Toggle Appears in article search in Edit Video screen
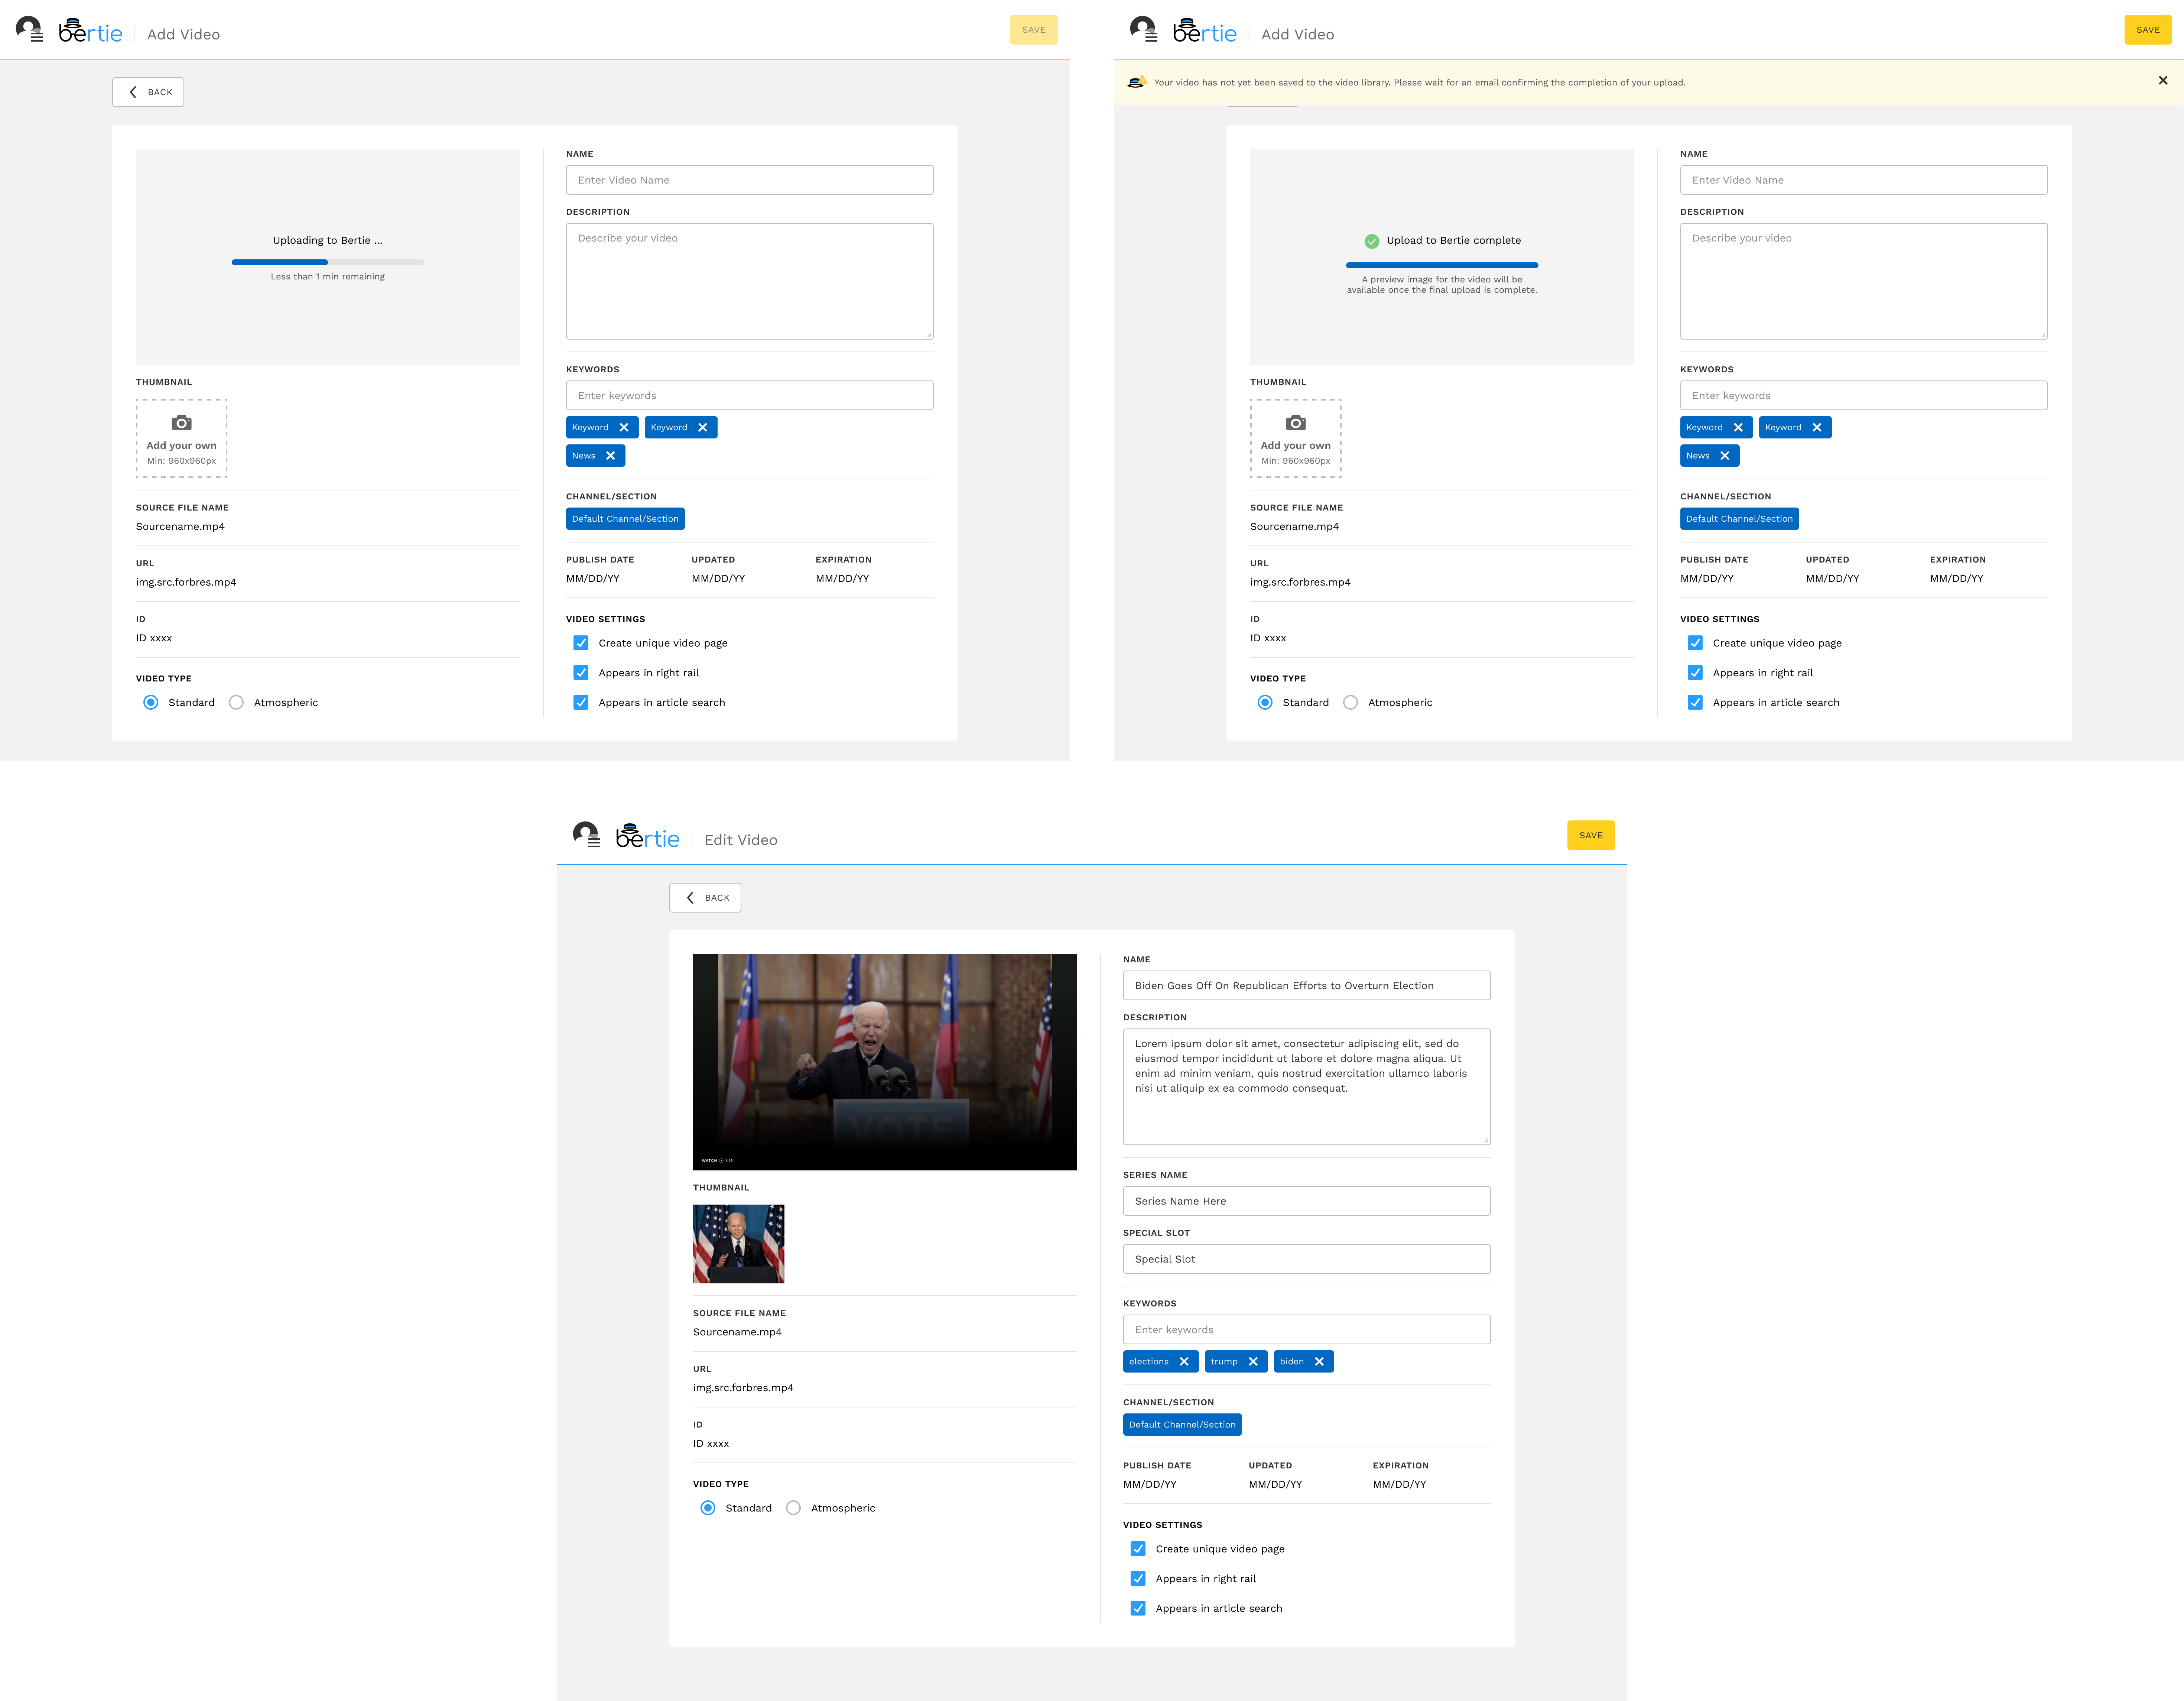This screenshot has width=2184, height=1701. [1138, 1608]
